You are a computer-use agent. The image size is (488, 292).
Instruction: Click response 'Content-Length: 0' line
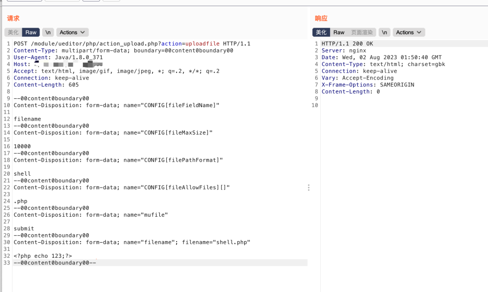coord(351,91)
